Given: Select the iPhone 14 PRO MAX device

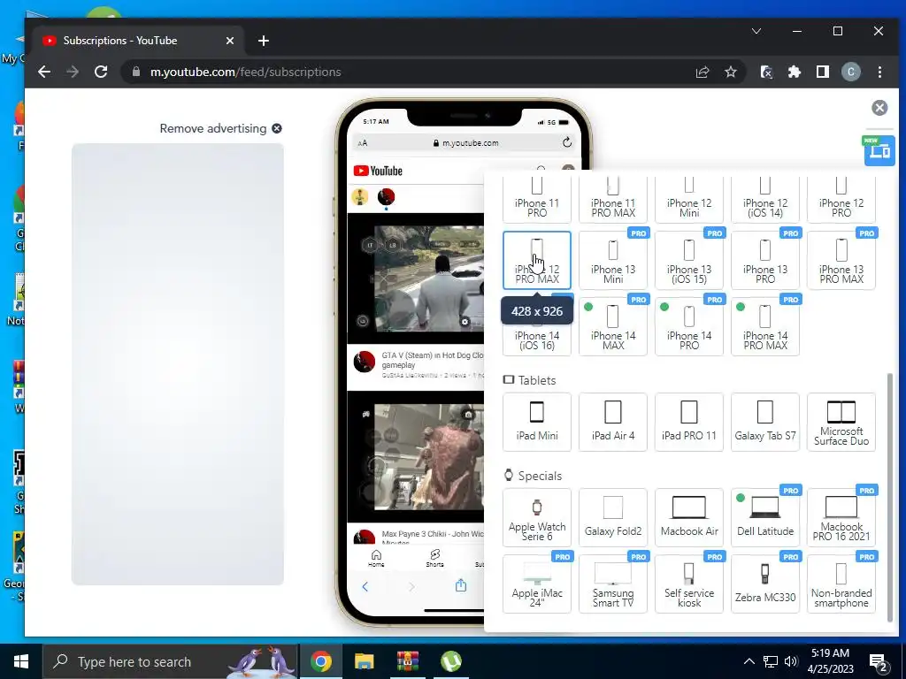Looking at the screenshot, I should (765, 327).
